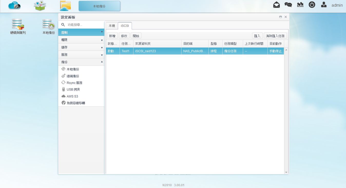
Task: Sort by 目的端 column header
Action: pyautogui.click(x=195, y=44)
